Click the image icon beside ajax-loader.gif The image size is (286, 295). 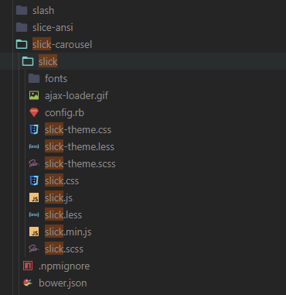tap(34, 95)
